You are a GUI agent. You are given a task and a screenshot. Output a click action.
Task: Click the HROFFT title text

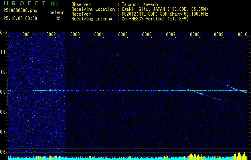(25, 3)
